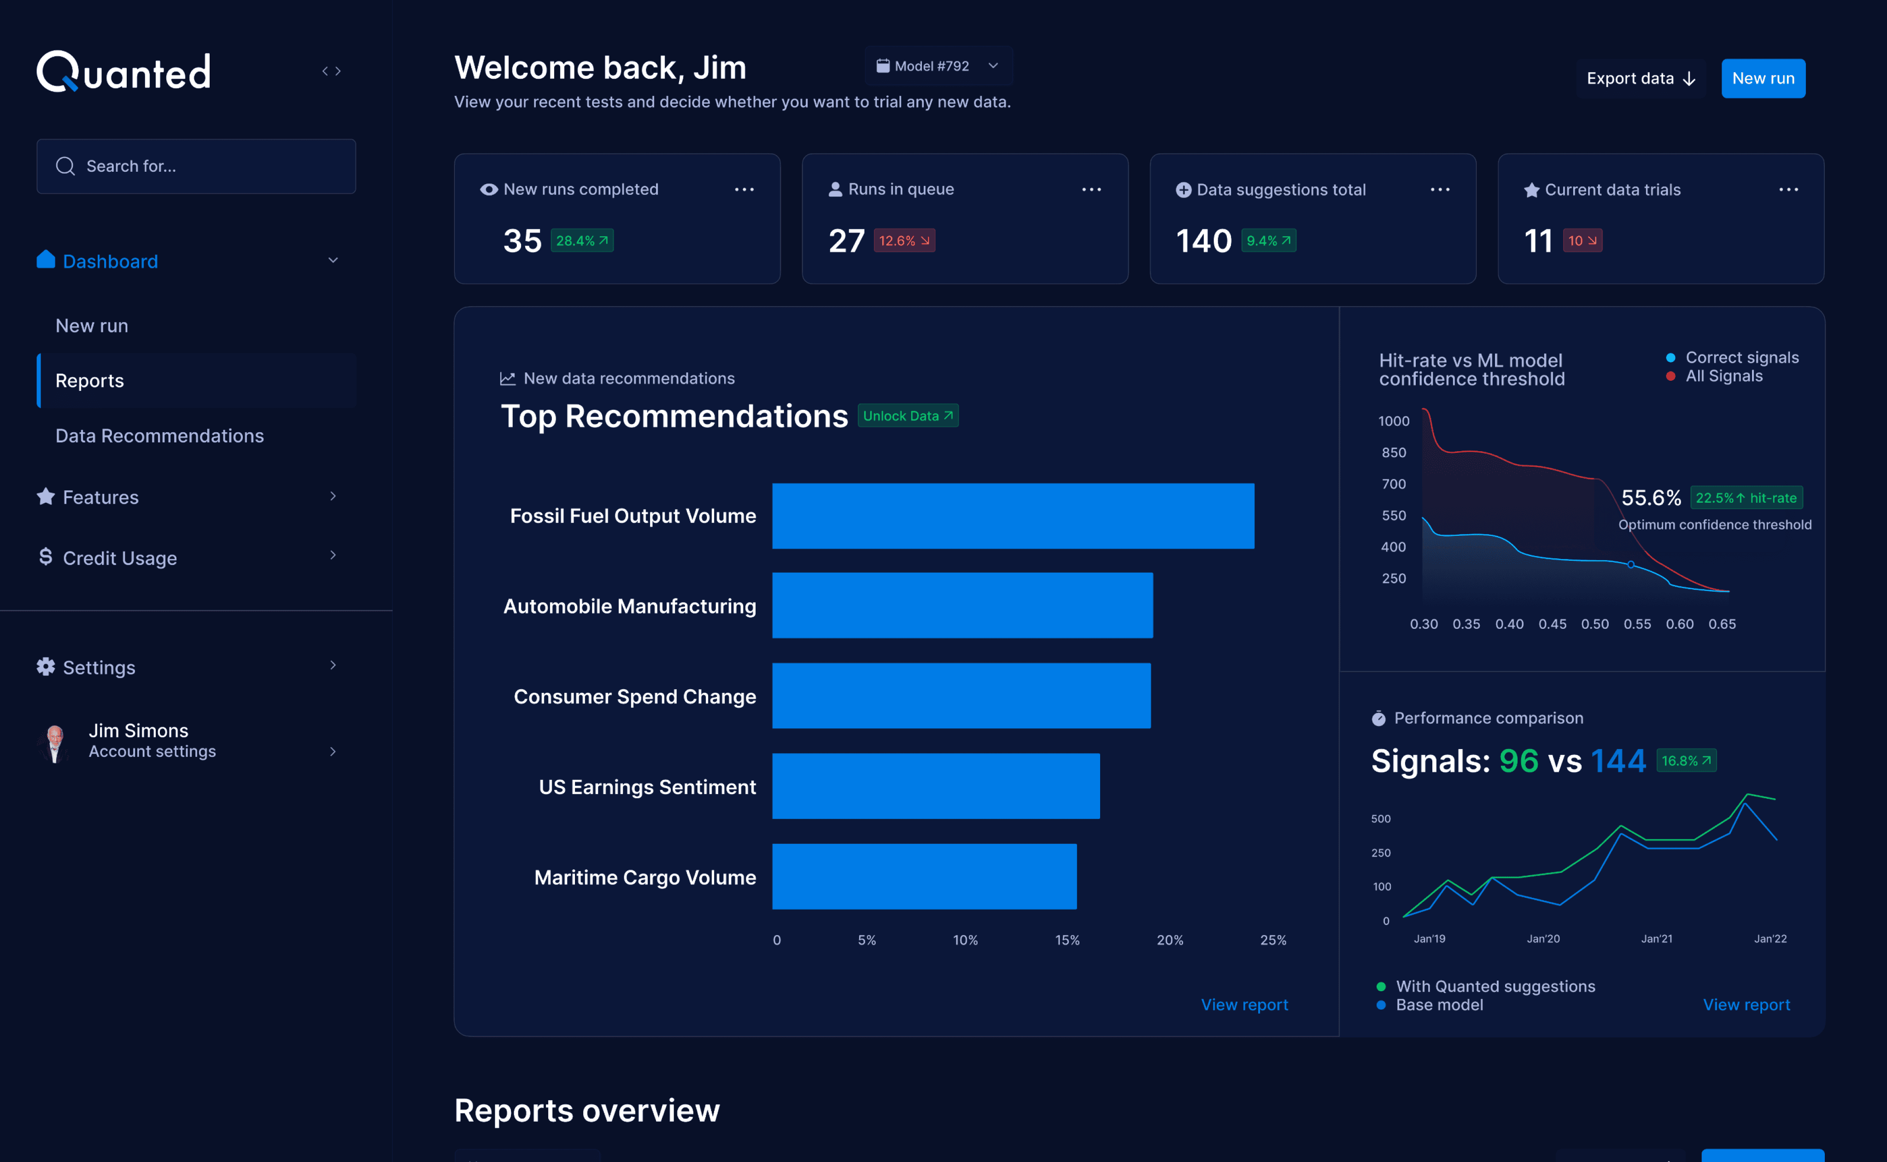The width and height of the screenshot is (1887, 1162).
Task: Click the calendar icon beside Model #792
Action: (883, 66)
